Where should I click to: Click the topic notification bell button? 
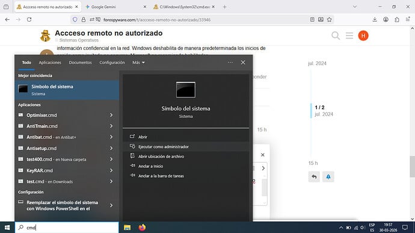click(x=328, y=177)
